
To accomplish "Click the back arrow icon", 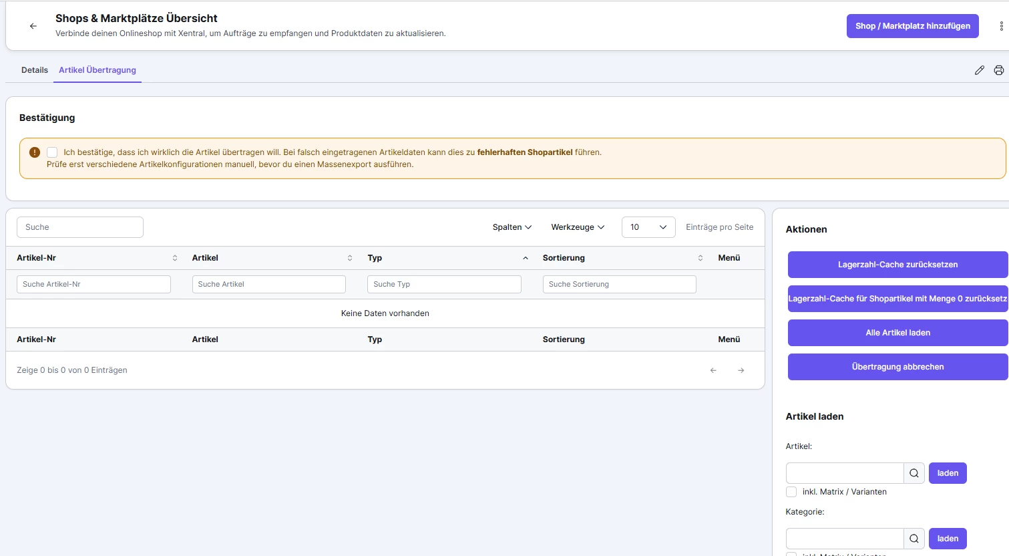I will pos(33,26).
